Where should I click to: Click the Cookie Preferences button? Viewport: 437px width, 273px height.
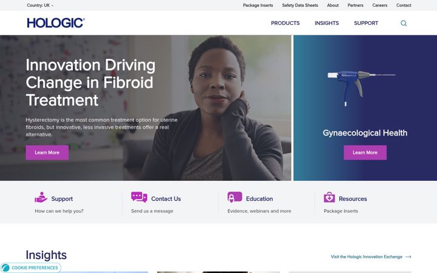click(x=31, y=268)
